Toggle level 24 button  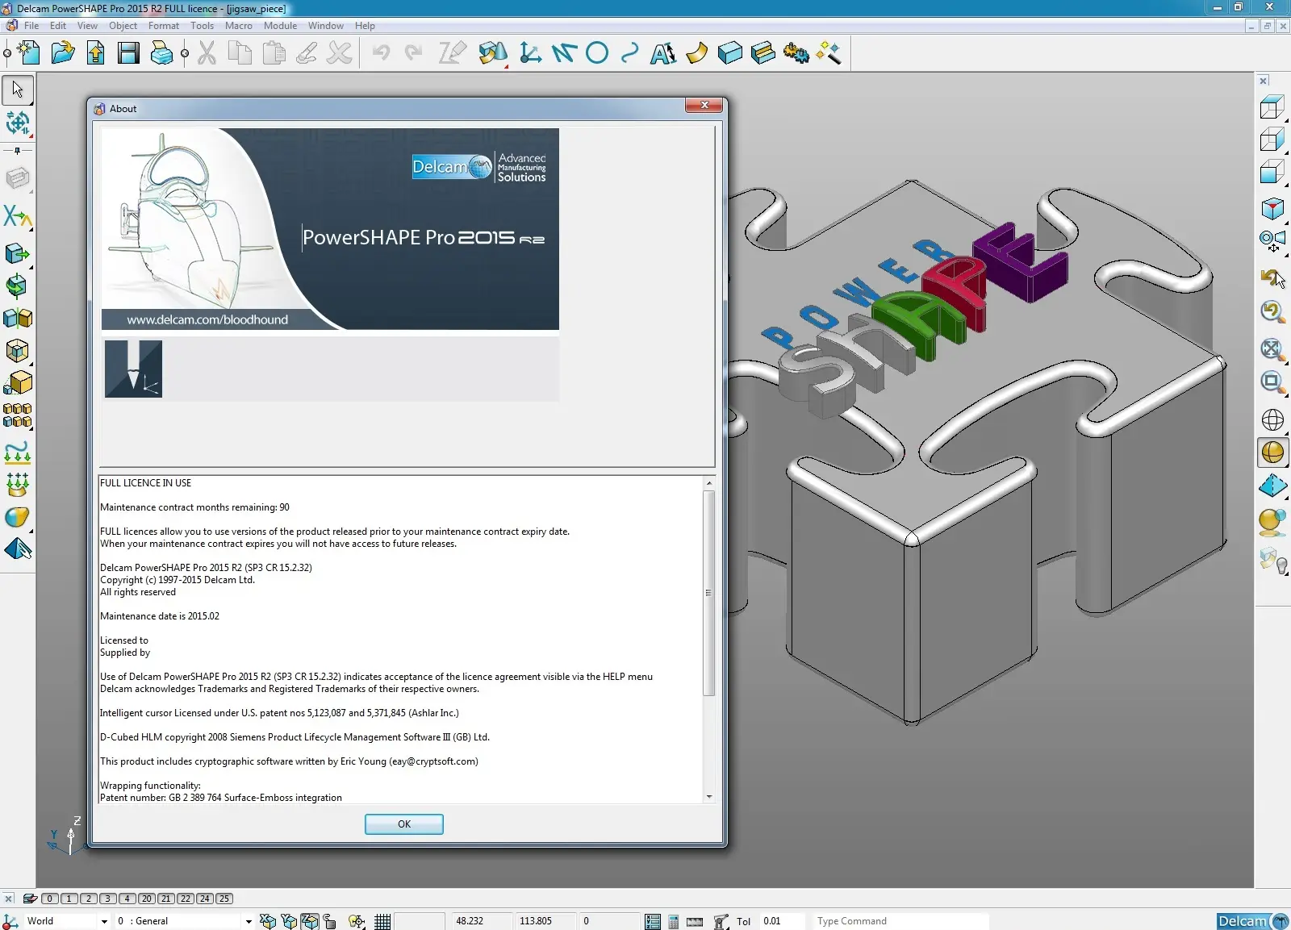click(x=205, y=899)
